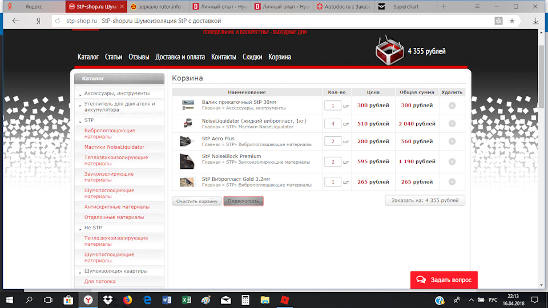This screenshot has height=308, width=548.
Task: Delete StP Aero Plus item from cart
Action: click(x=452, y=141)
